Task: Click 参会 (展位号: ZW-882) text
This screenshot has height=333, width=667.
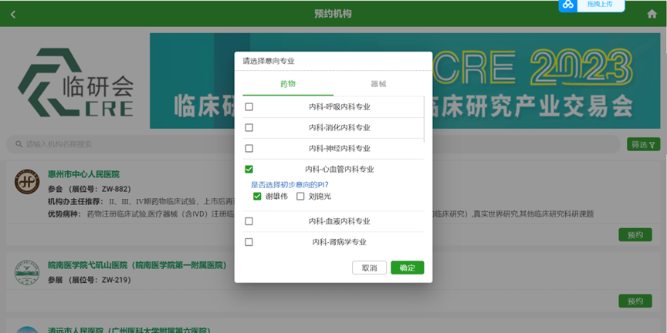Action: point(90,189)
